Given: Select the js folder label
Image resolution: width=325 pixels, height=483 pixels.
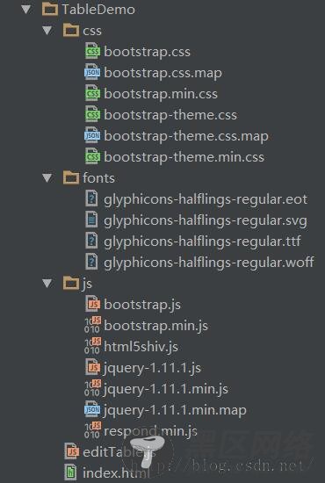Looking at the screenshot, I should tap(87, 284).
